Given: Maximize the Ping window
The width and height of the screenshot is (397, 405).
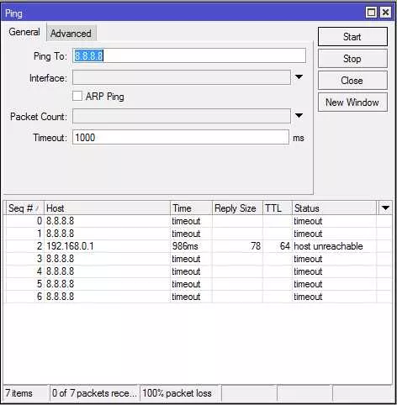Looking at the screenshot, I should [371, 13].
